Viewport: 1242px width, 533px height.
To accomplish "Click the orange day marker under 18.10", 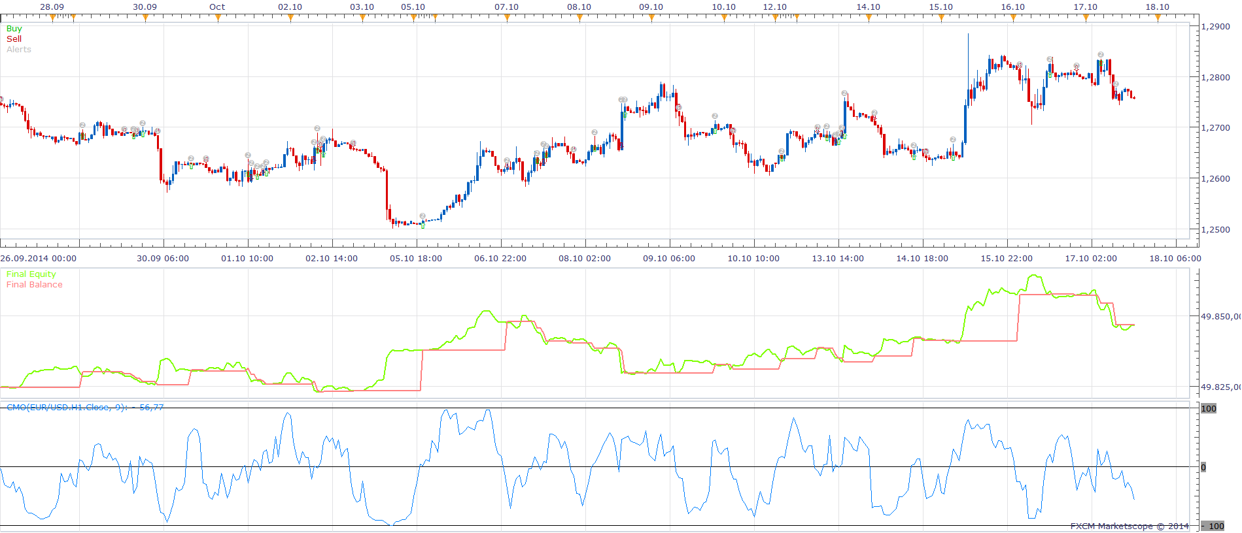I will coord(1158,18).
